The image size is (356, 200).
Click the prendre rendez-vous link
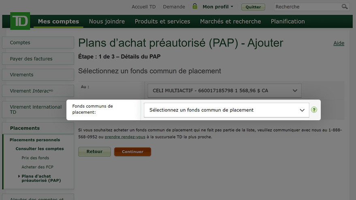click(125, 137)
